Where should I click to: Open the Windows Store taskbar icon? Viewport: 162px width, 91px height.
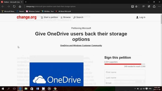point(32,89)
